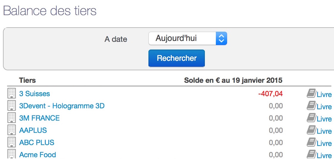Click the Livre link for 3M FRANCE

pos(324,119)
